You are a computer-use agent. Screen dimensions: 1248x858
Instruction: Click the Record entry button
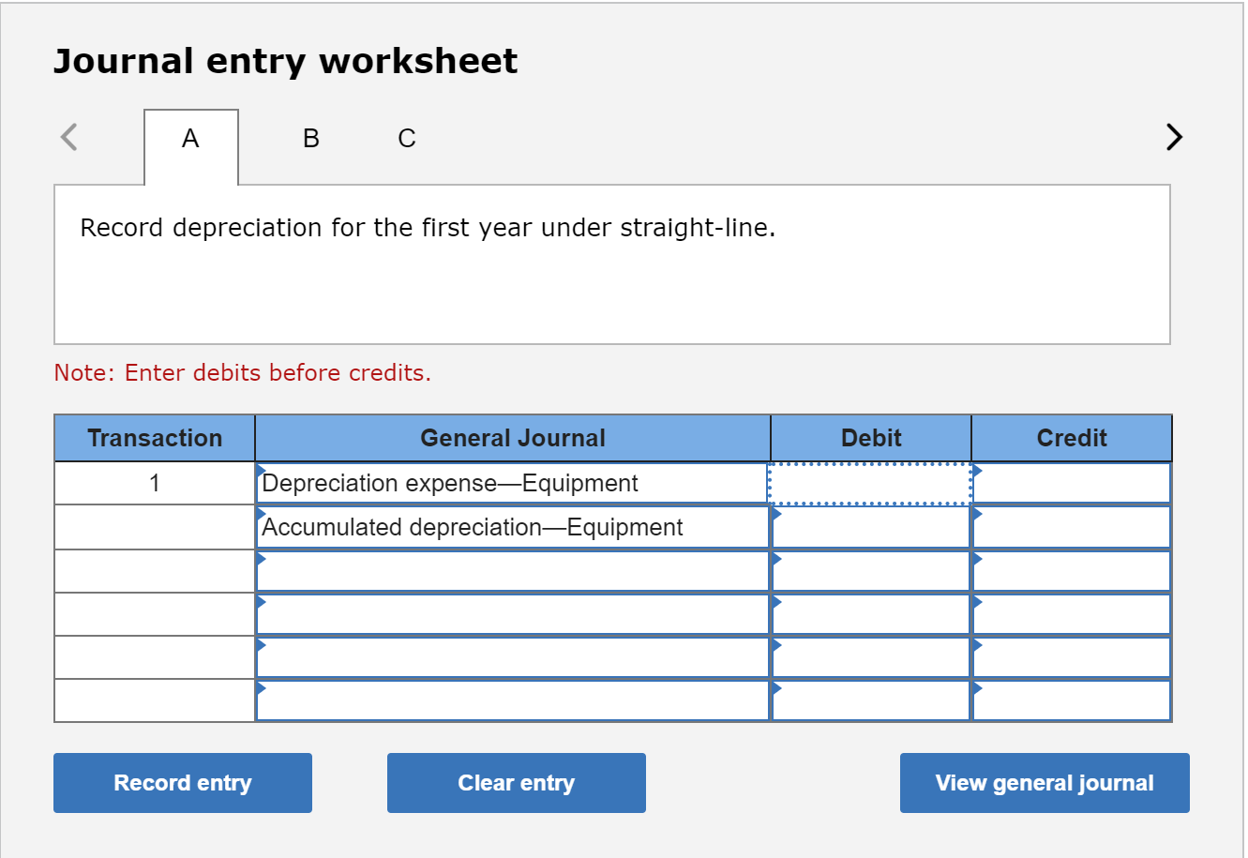[x=183, y=782]
